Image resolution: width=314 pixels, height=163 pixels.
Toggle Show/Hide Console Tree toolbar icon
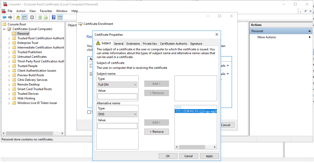[24, 17]
